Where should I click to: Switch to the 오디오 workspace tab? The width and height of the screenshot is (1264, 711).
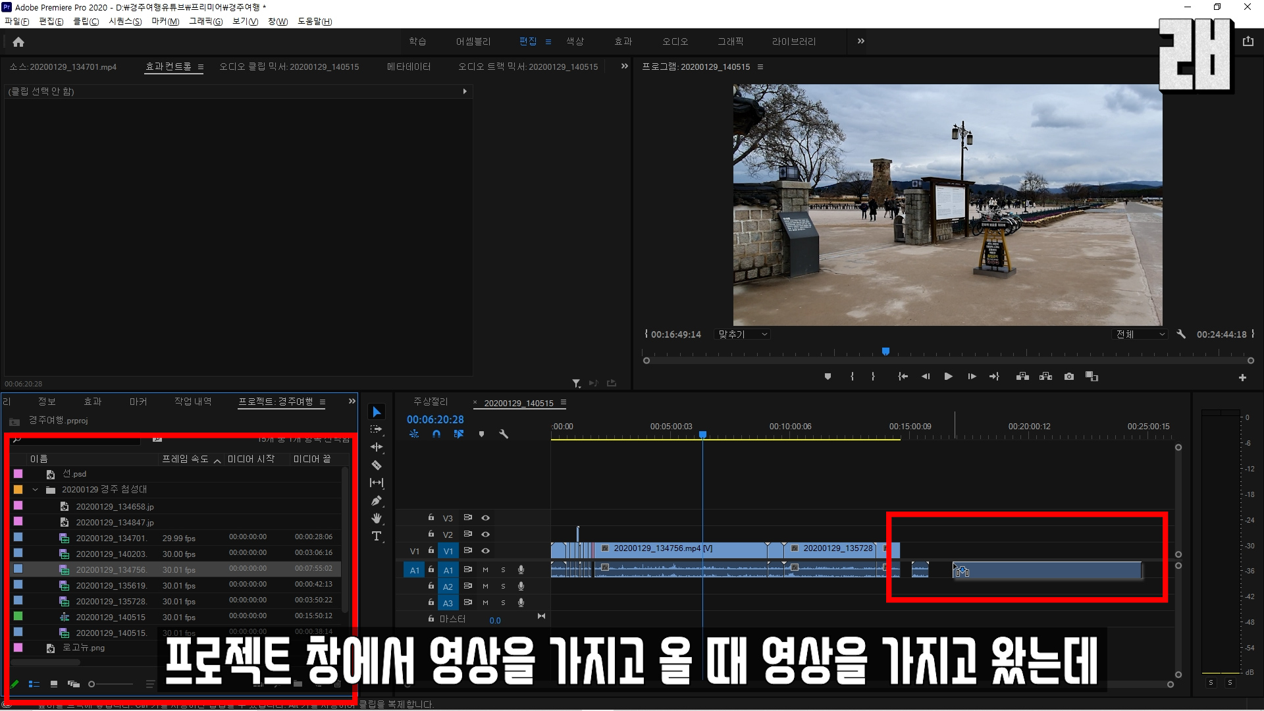click(675, 41)
